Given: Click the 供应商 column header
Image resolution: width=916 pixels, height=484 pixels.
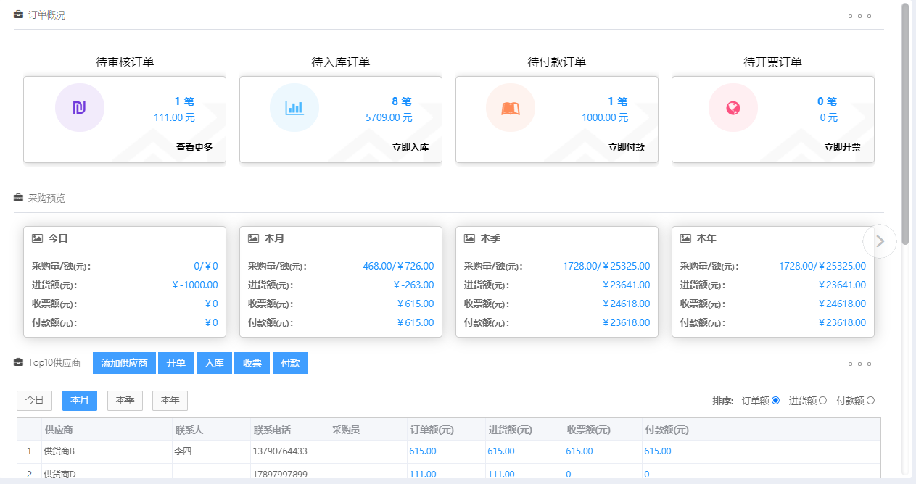Looking at the screenshot, I should point(105,430).
